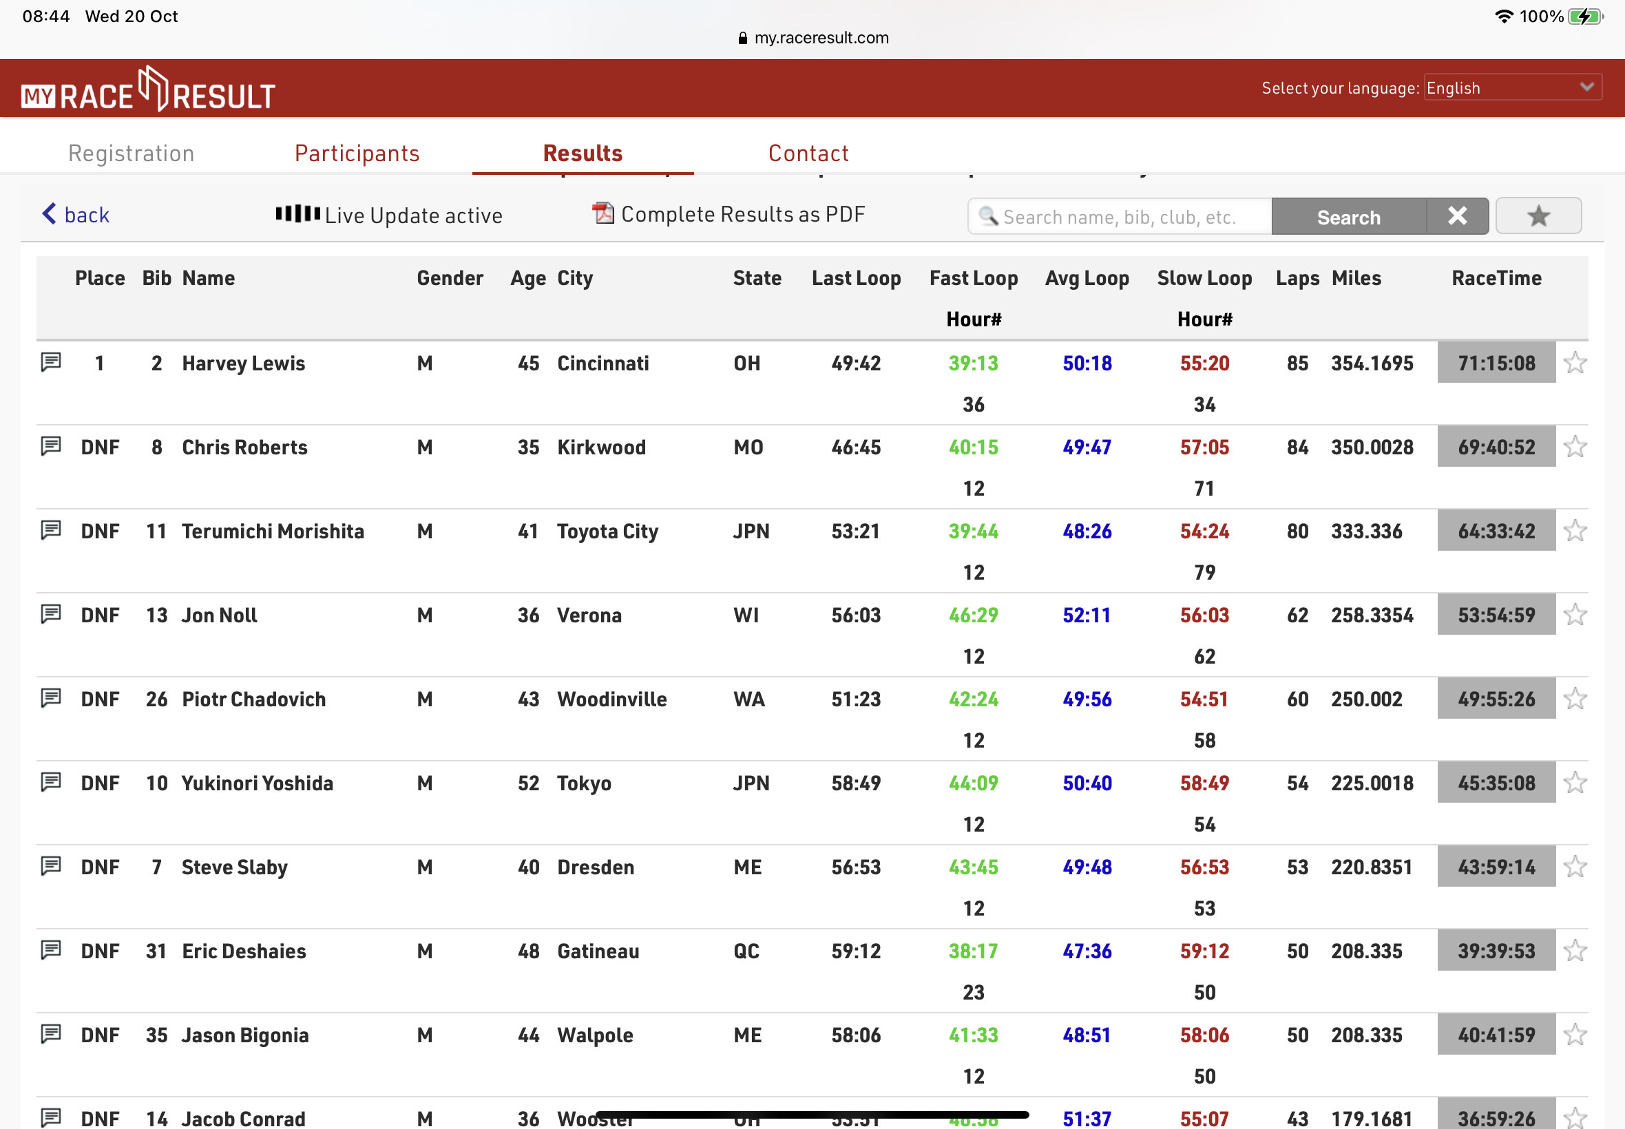
Task: Favorite Jon Noll with the star
Action: [x=1575, y=615]
